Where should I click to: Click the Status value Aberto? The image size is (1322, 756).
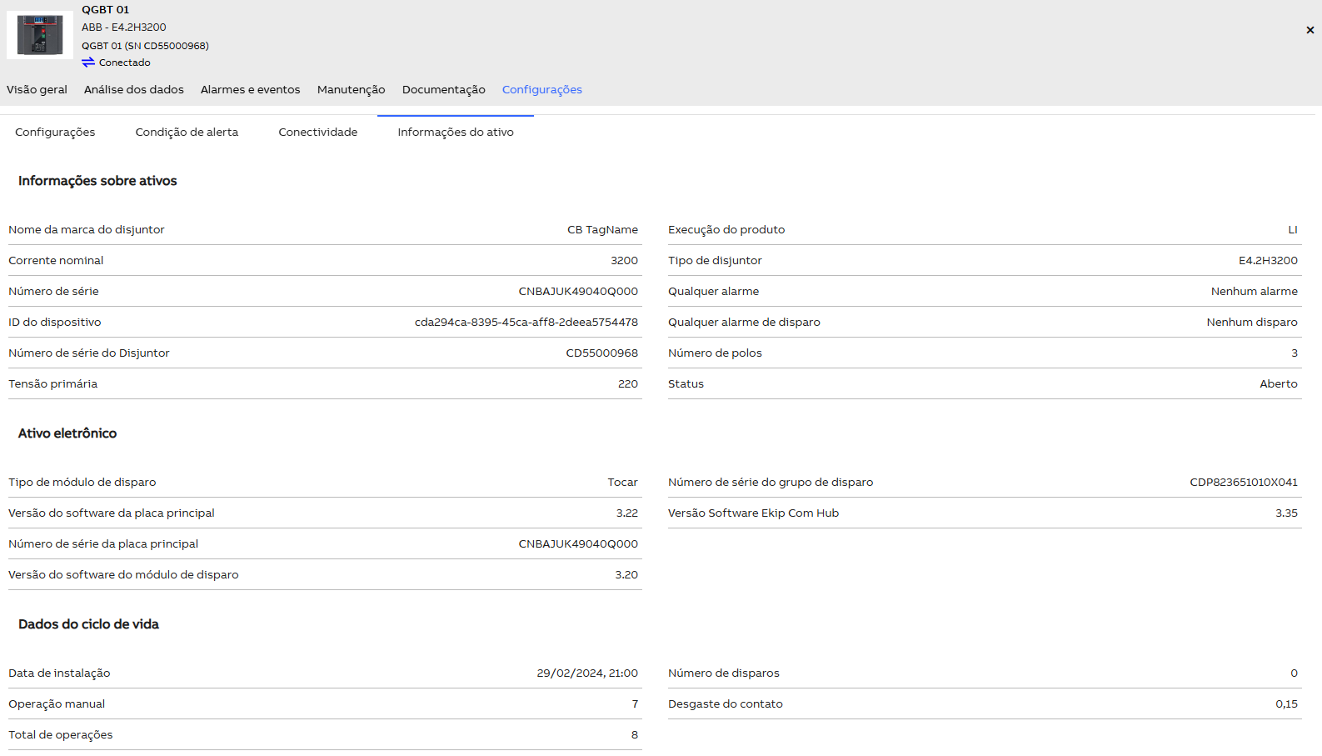(x=1278, y=383)
